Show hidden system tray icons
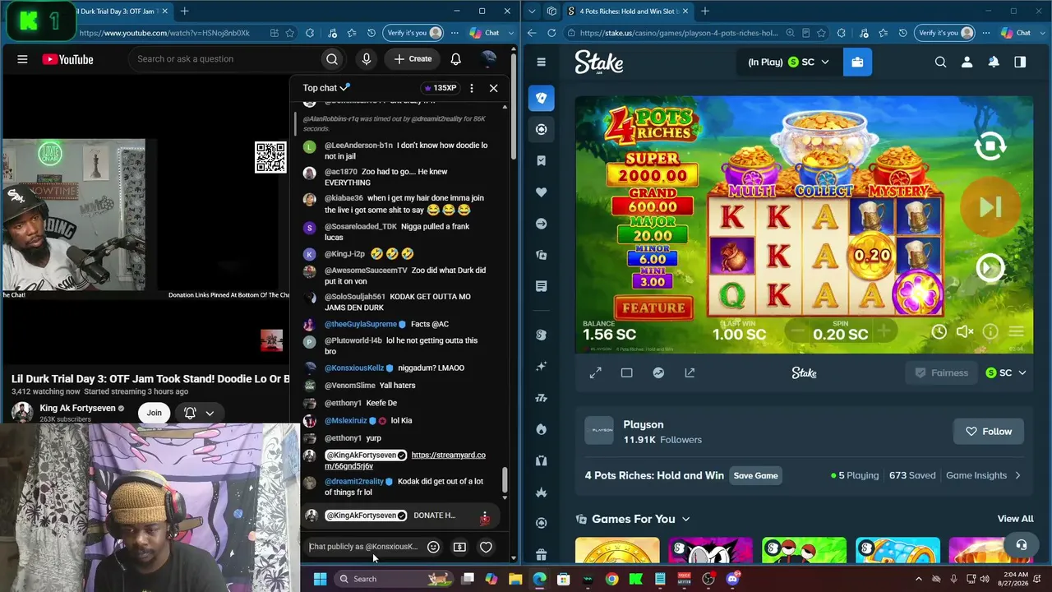 [x=919, y=579]
